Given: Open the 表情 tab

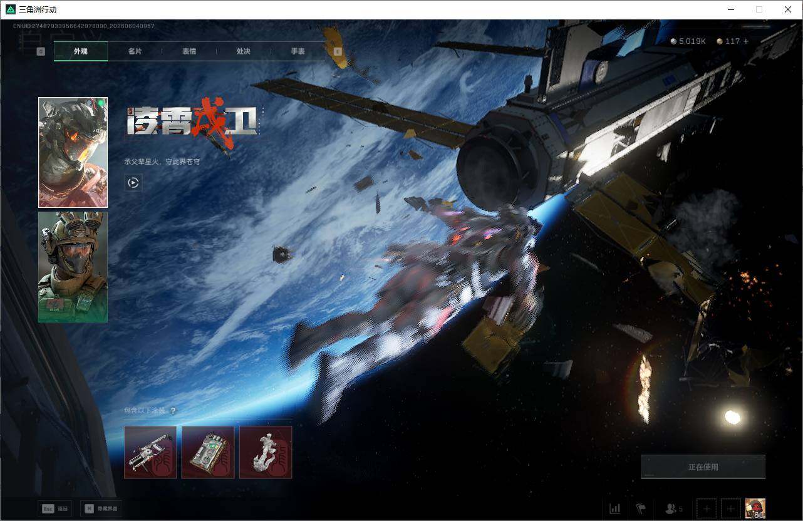Looking at the screenshot, I should [x=189, y=51].
